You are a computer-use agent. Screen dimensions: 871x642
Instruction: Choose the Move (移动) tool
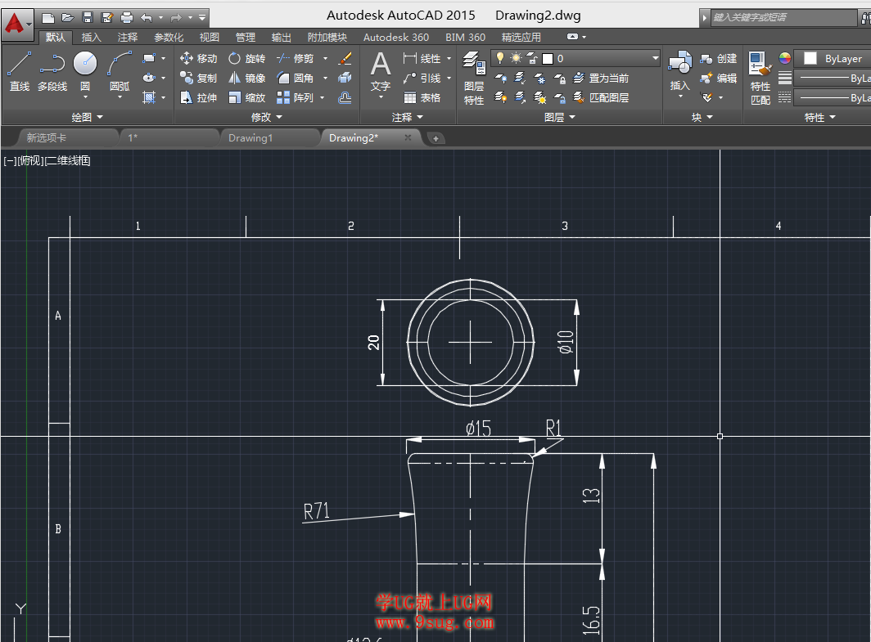click(x=198, y=58)
